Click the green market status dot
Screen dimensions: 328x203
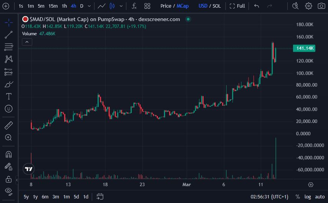click(x=188, y=19)
